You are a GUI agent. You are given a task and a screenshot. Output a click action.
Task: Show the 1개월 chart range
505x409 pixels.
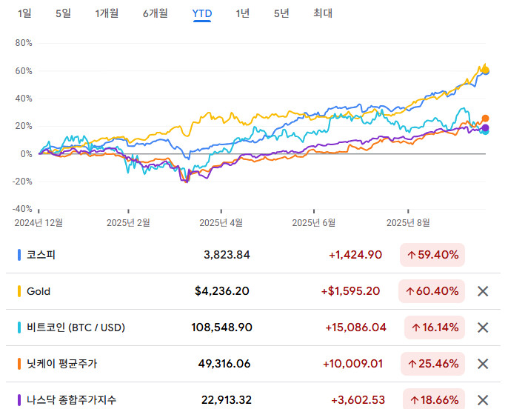tap(107, 13)
